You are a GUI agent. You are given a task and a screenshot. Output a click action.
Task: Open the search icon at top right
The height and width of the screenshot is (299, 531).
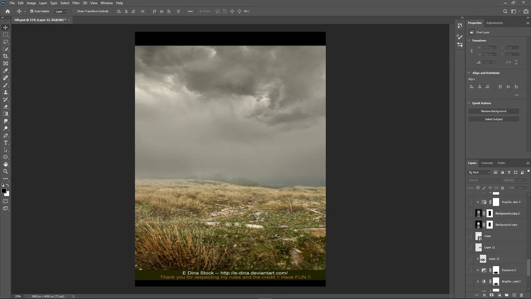(x=505, y=11)
